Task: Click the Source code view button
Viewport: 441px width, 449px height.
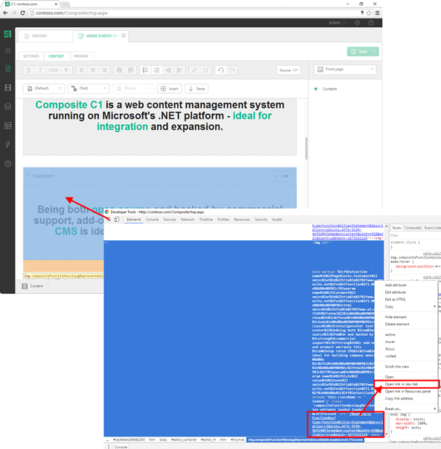Action: 288,71
